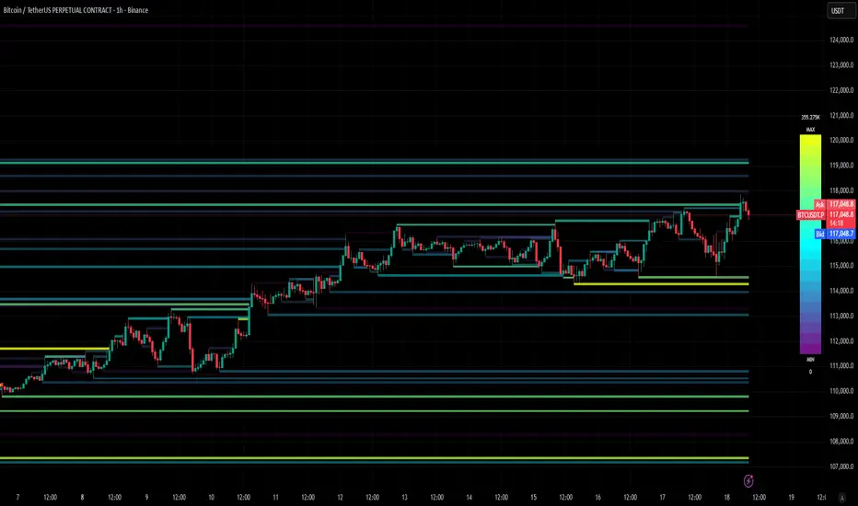Click the pink lightning bolt event icon
This screenshot has width=858, height=506.
(748, 481)
